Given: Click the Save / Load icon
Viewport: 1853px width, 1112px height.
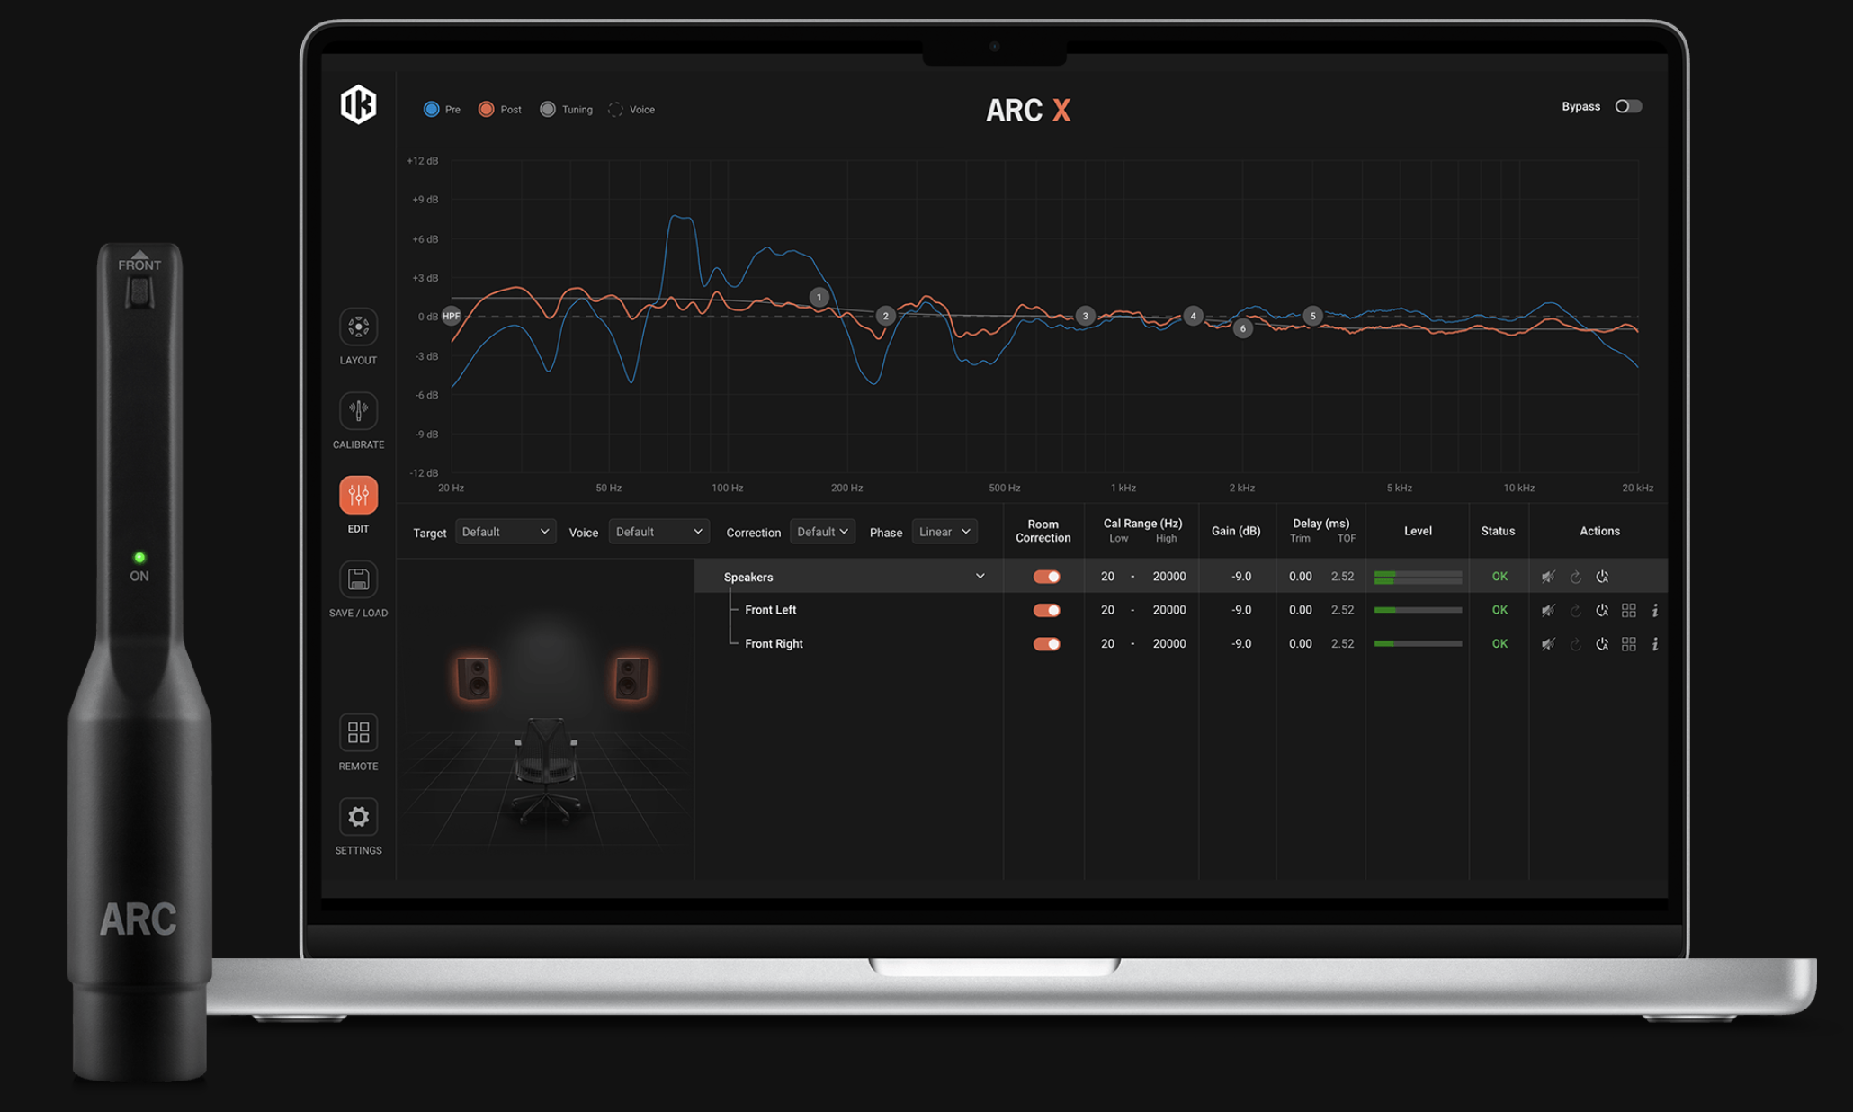Looking at the screenshot, I should [x=358, y=580].
